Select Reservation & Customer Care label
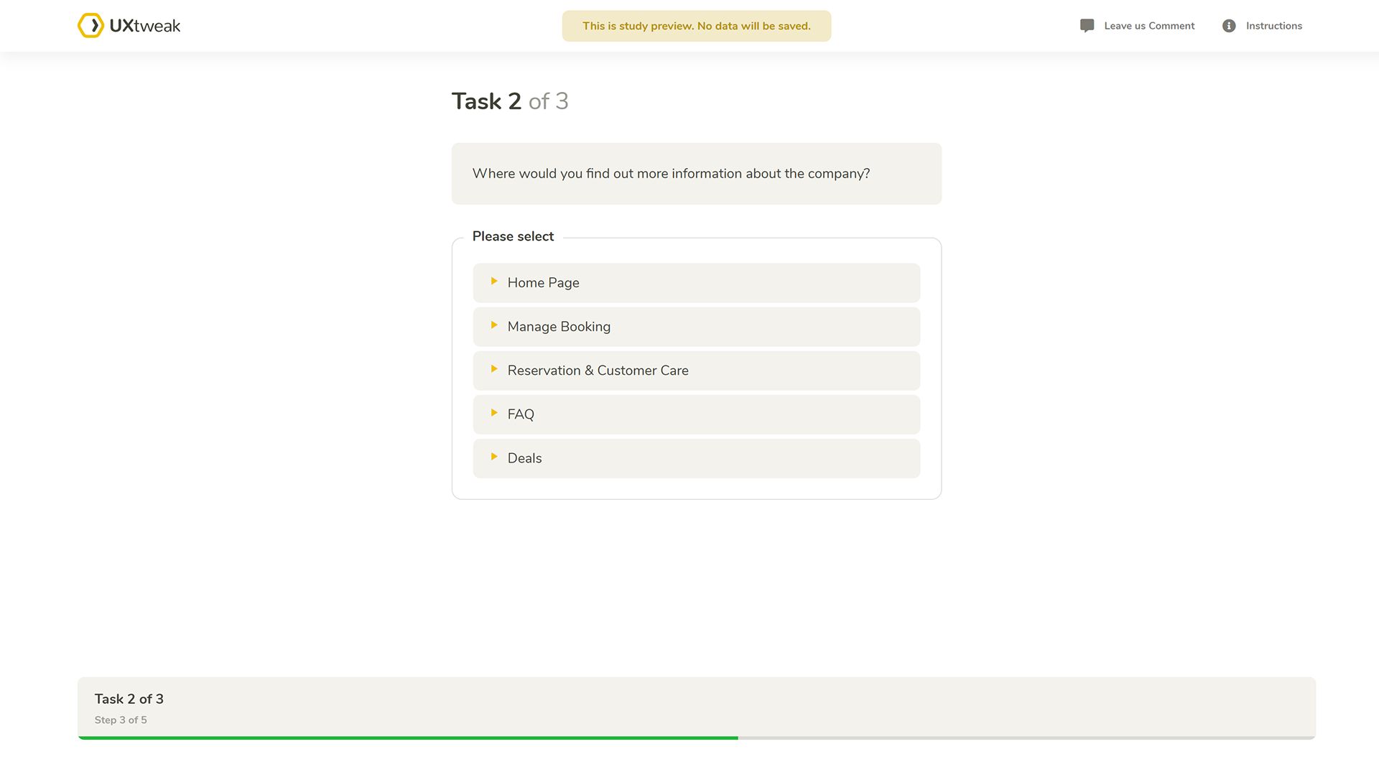1379x757 pixels. coord(598,371)
